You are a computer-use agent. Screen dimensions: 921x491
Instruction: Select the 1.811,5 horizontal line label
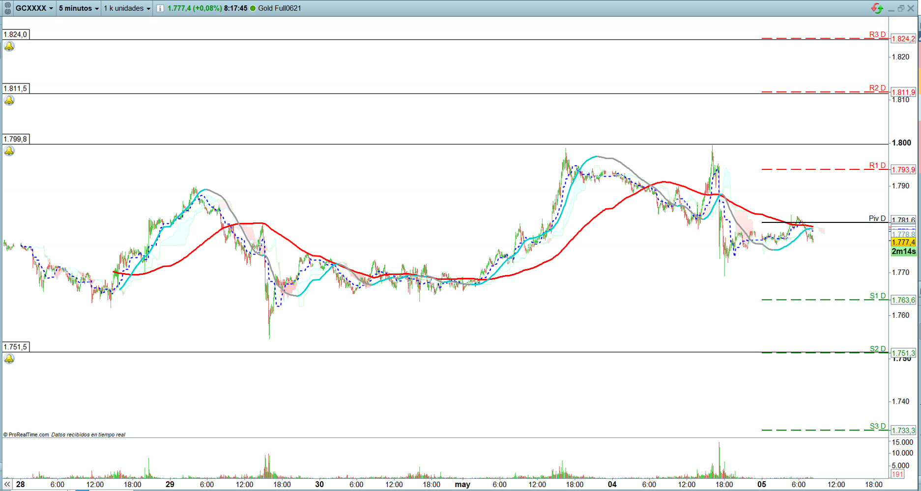click(16, 88)
